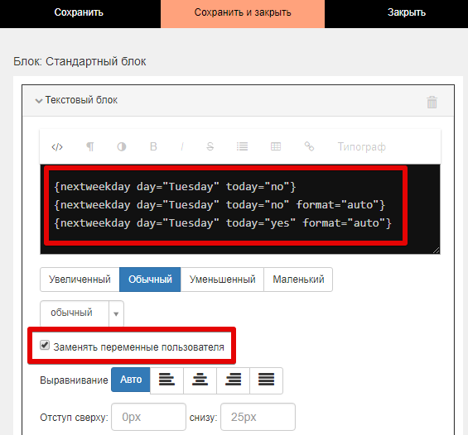
Task: Apply strikethrough formatting icon
Action: pos(210,146)
